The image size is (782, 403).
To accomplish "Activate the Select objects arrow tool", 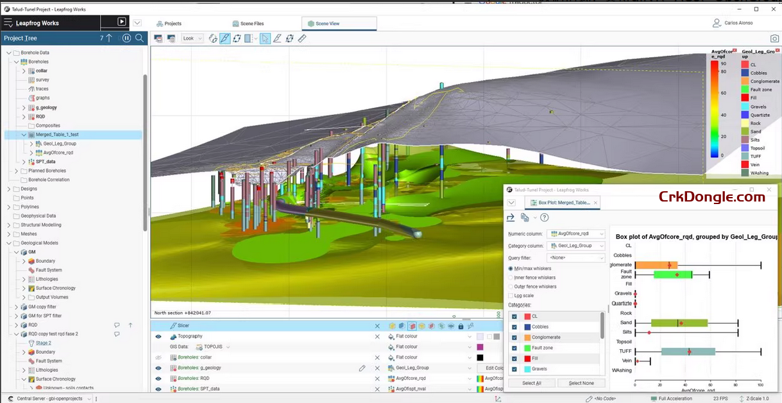I will pyautogui.click(x=265, y=39).
